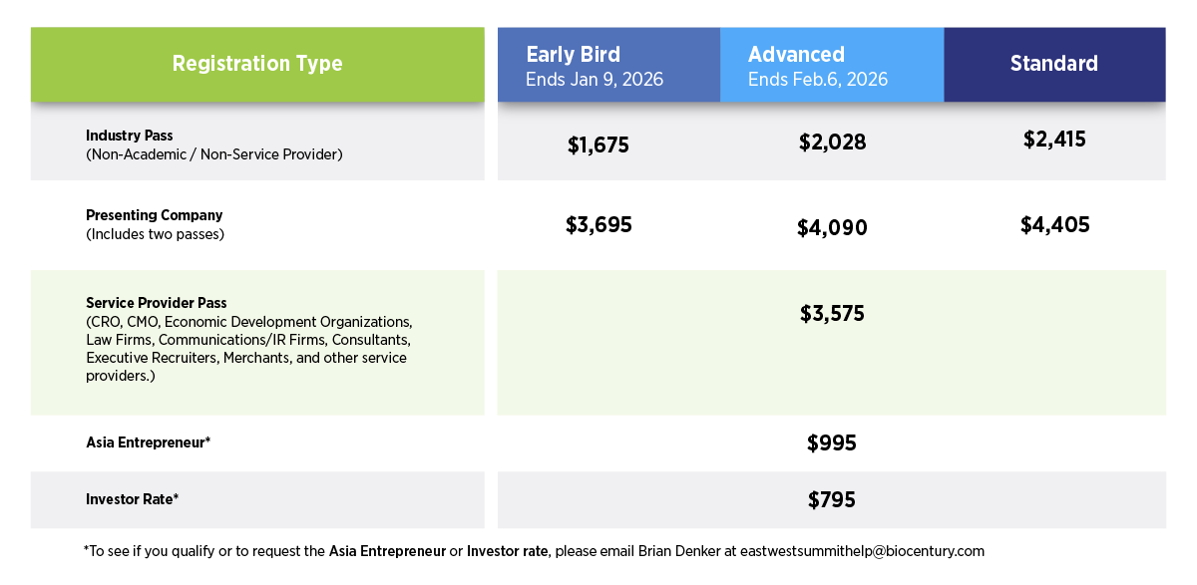Click the Asia Entrepreneur* row label
This screenshot has width=1197, height=585.
(x=149, y=442)
